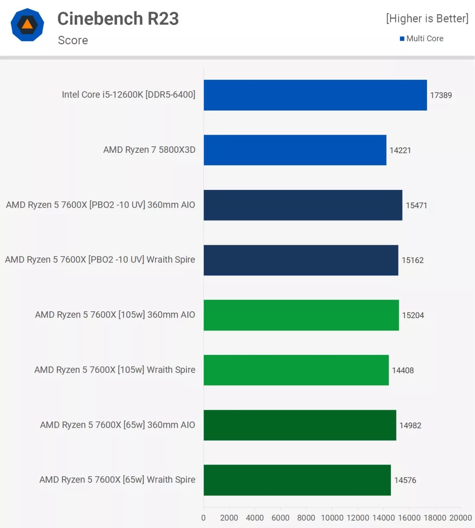Click the Cinebench R23 chart title
This screenshot has height=528, width=475.
pyautogui.click(x=118, y=19)
